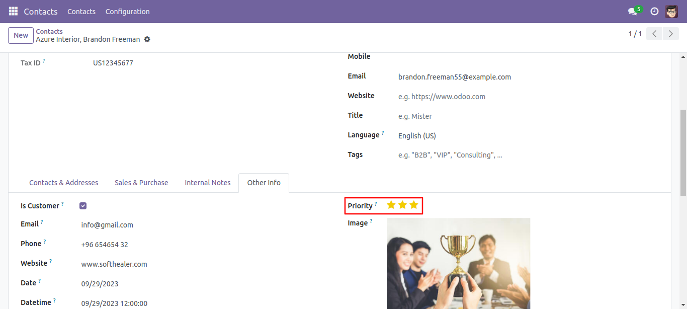Image resolution: width=687 pixels, height=309 pixels.
Task: Click the trophy image thumbnail
Action: point(458,263)
